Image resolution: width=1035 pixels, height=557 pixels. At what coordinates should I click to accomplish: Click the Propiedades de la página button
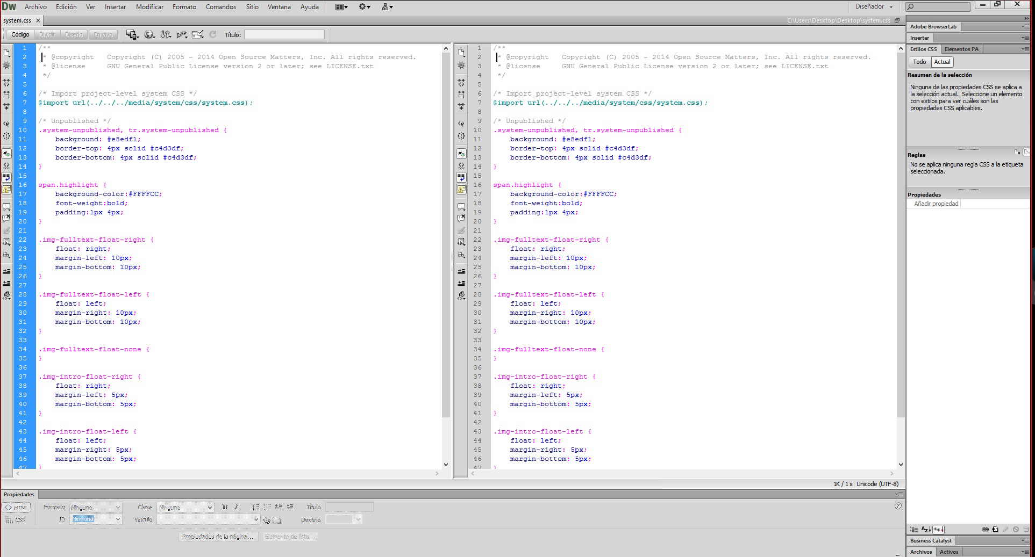(x=218, y=537)
